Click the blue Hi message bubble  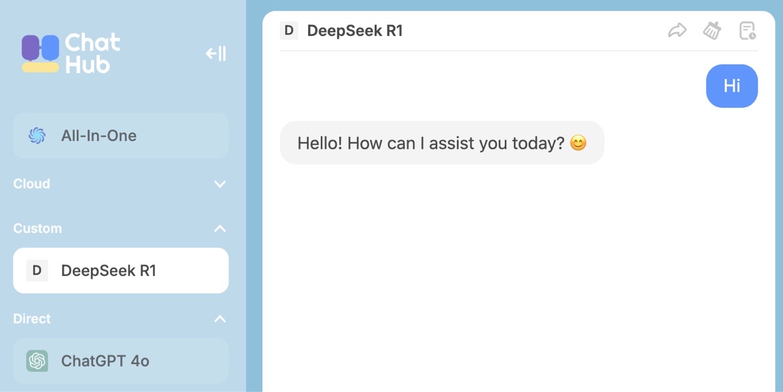coord(732,86)
